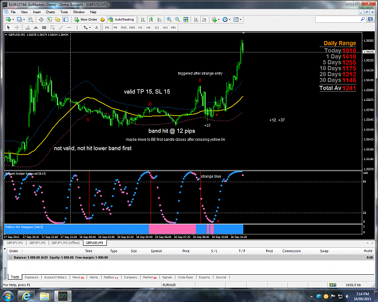Viewport: 378px width, 302px height.
Task: Switch to line chart display
Action: (159, 19)
